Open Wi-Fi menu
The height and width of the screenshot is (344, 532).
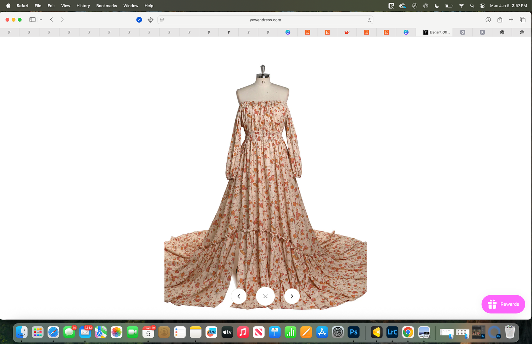[461, 6]
